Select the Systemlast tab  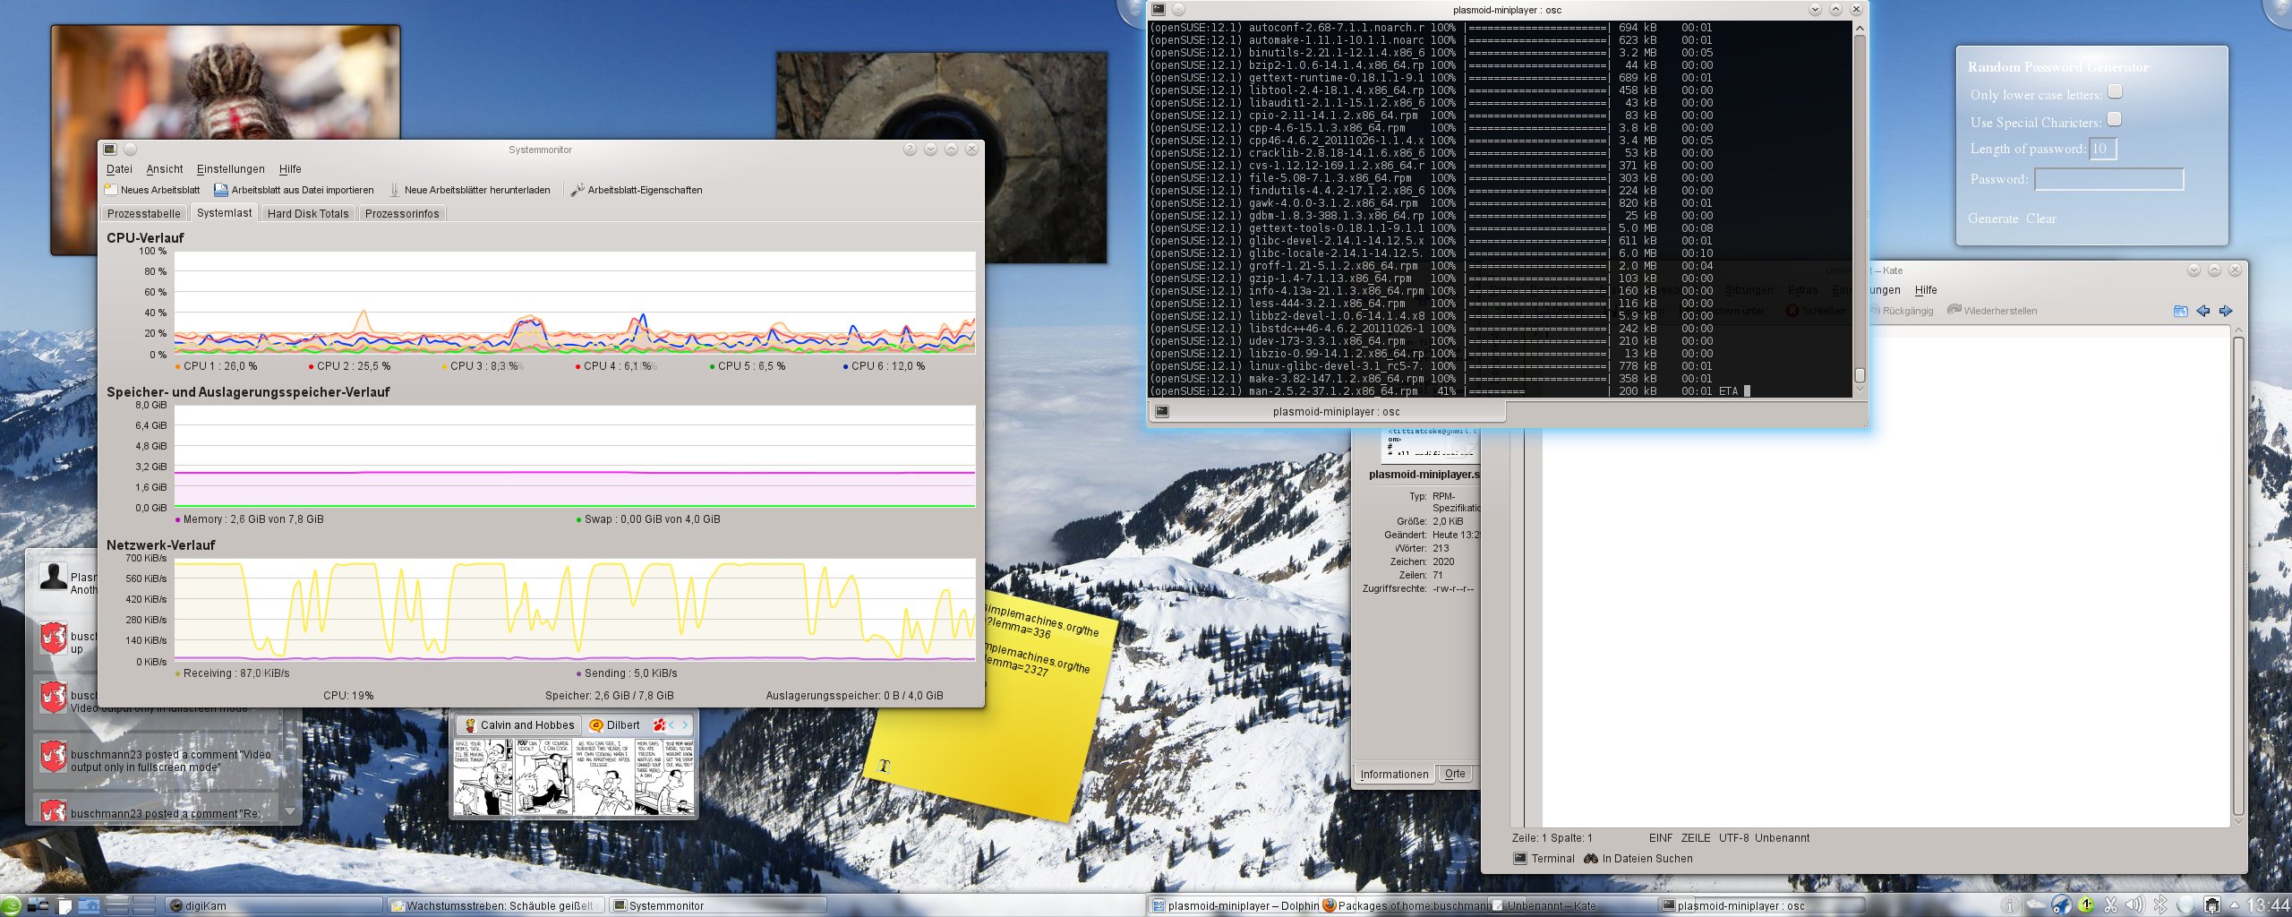coord(225,213)
